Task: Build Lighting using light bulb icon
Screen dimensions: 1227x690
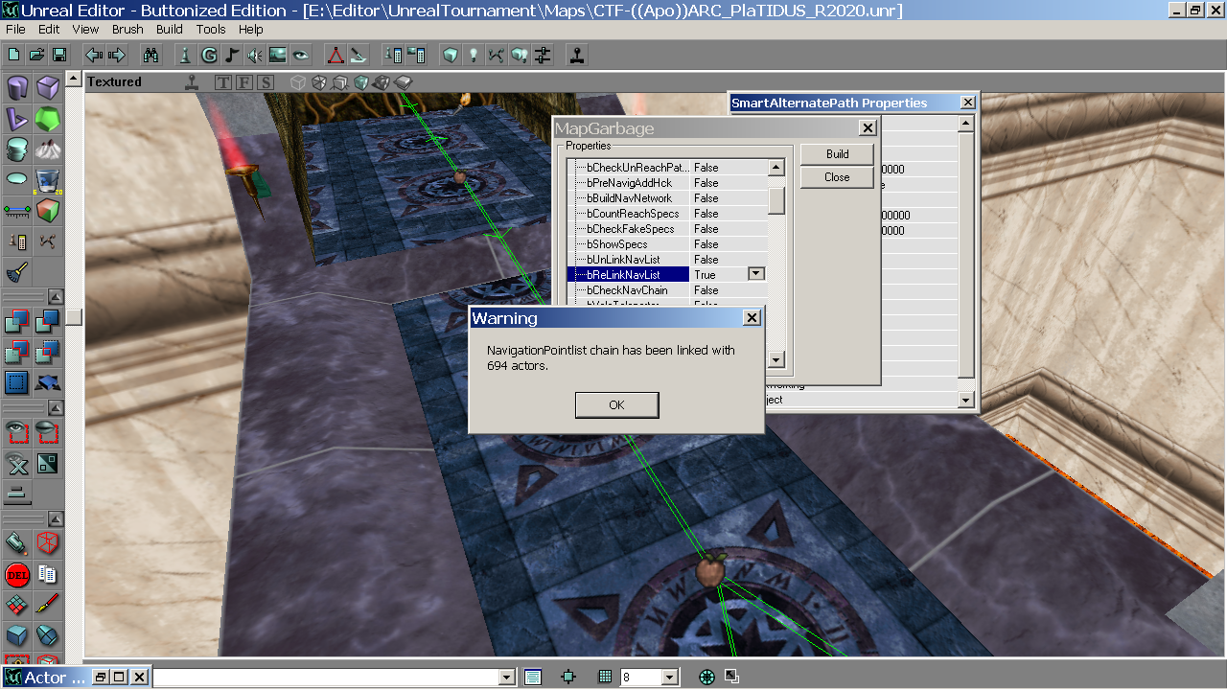Action: [x=474, y=55]
